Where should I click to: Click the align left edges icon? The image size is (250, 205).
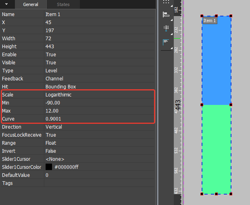click(166, 14)
